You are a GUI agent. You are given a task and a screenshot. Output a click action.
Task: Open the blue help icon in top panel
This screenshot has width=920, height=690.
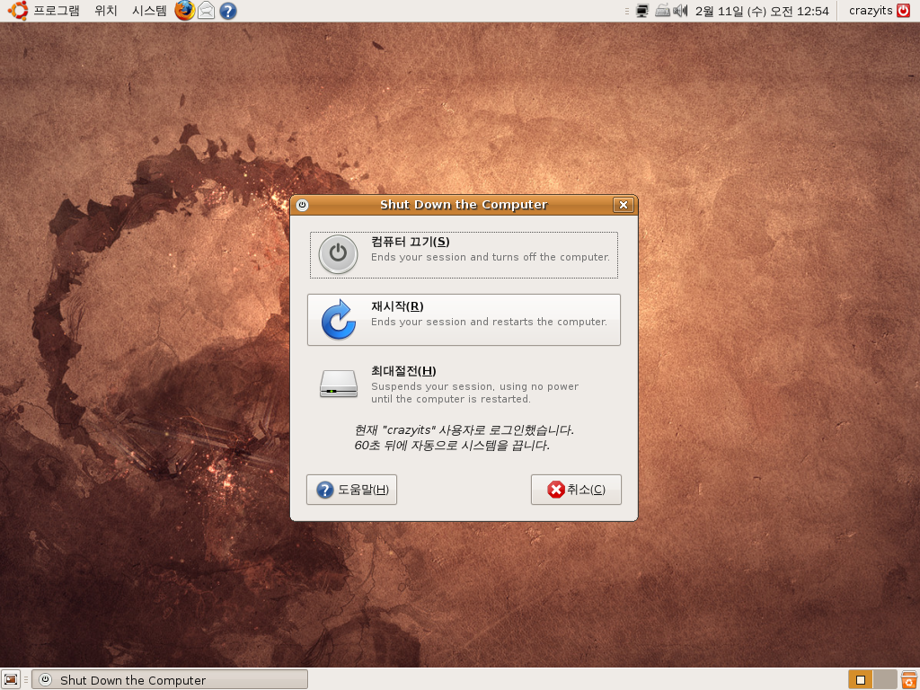[228, 11]
